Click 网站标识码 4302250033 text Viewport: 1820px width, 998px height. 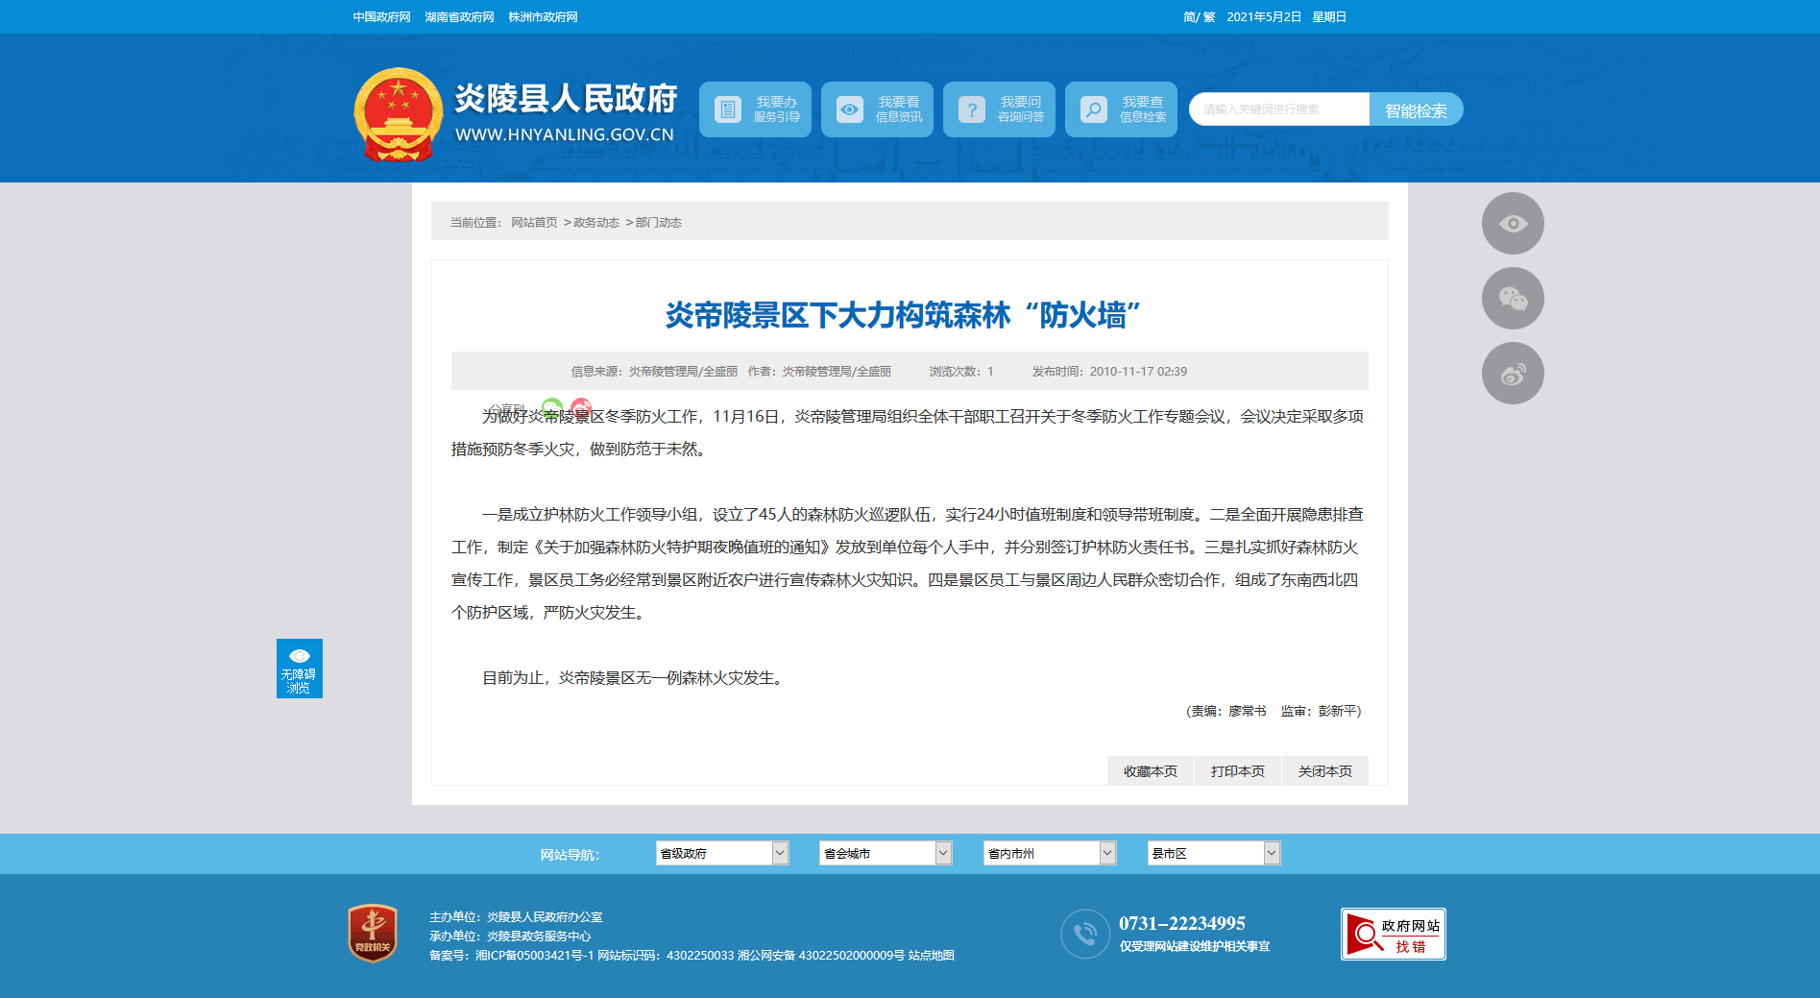[x=666, y=956]
